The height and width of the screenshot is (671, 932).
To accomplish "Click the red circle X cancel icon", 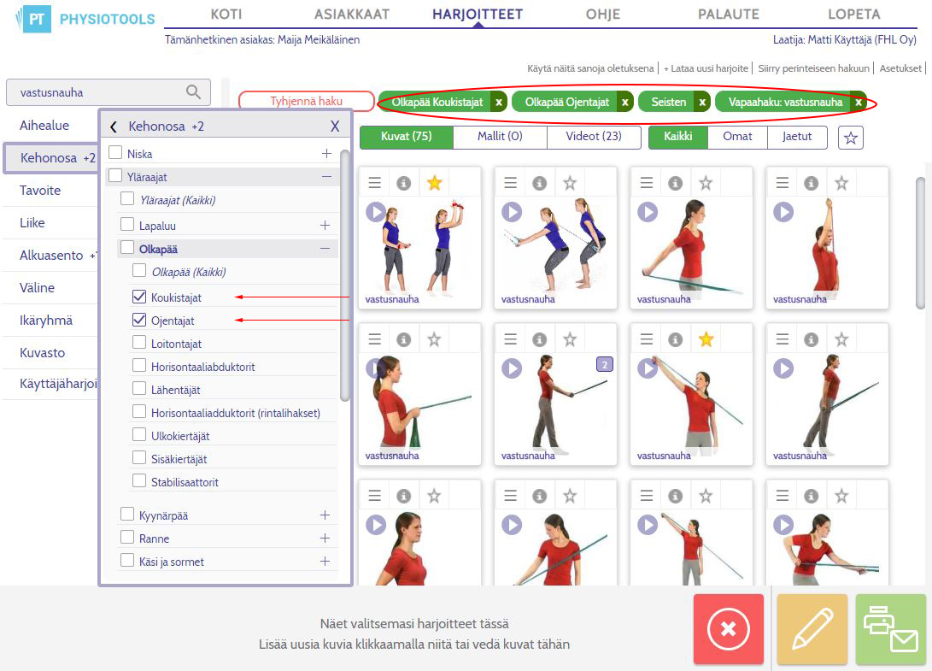I will tap(728, 629).
